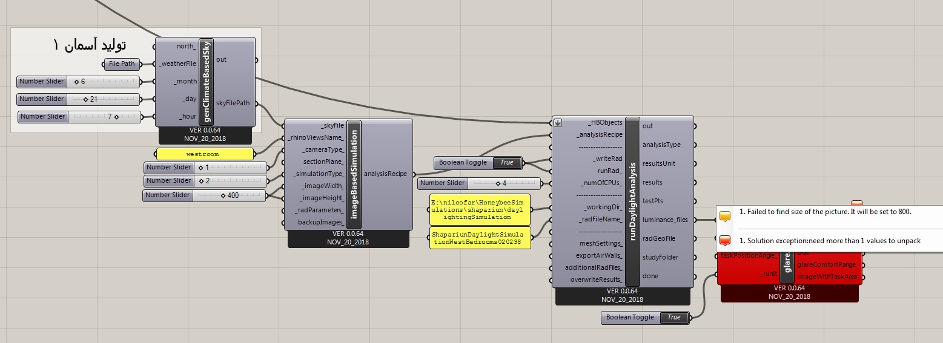Click the _skyFile input port
Screen dimensions: 943x343
click(x=333, y=125)
